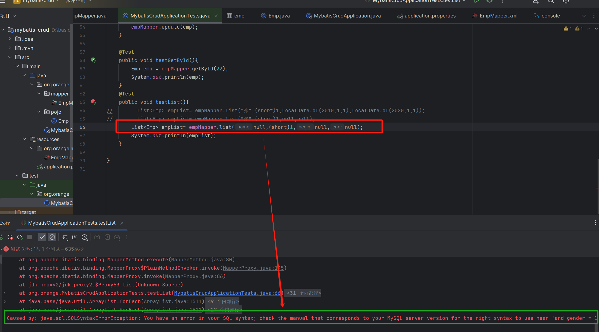Stop the running test process
Screen dimensions: 599x332
[x=30, y=237]
